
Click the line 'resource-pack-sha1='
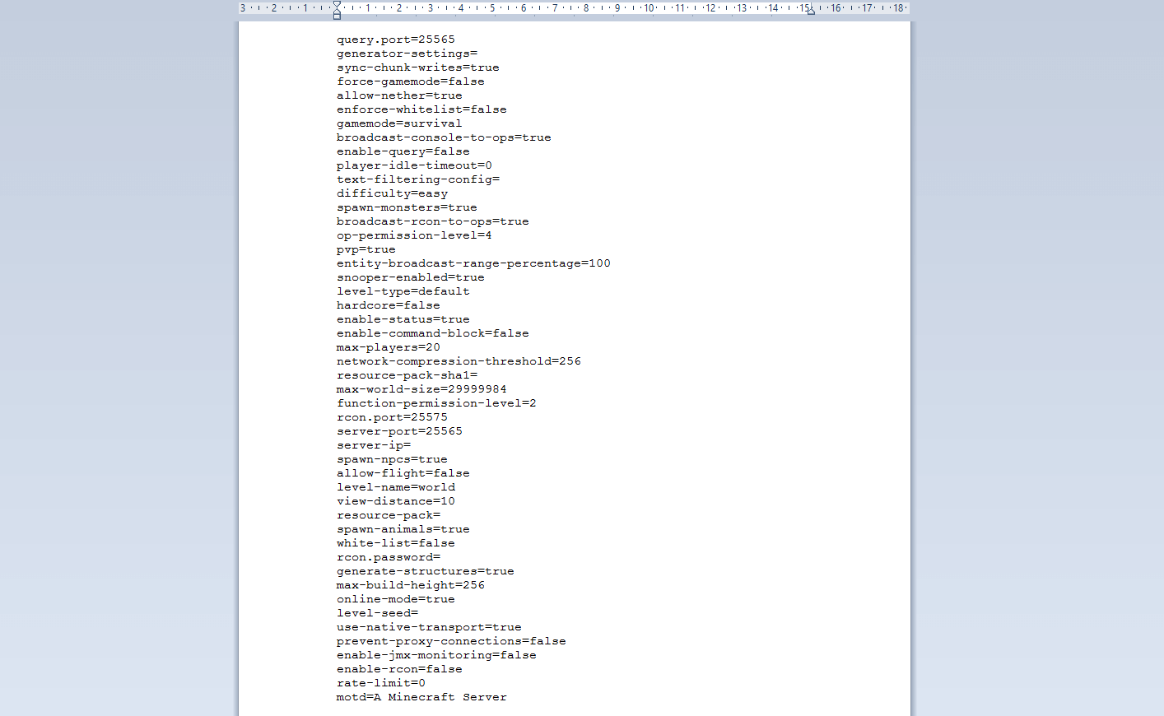click(407, 375)
